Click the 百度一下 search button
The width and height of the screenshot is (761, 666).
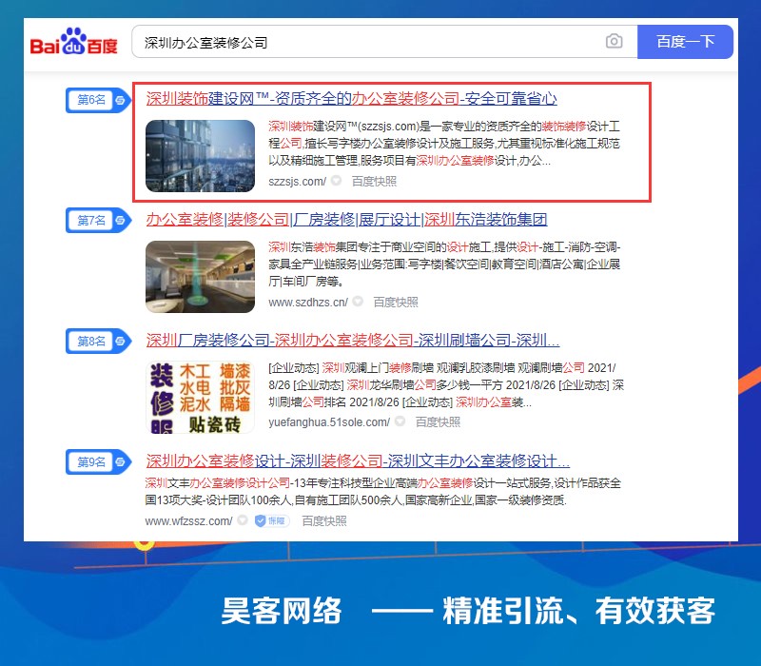pyautogui.click(x=685, y=42)
